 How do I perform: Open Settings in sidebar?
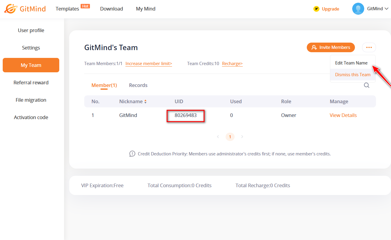click(x=31, y=48)
